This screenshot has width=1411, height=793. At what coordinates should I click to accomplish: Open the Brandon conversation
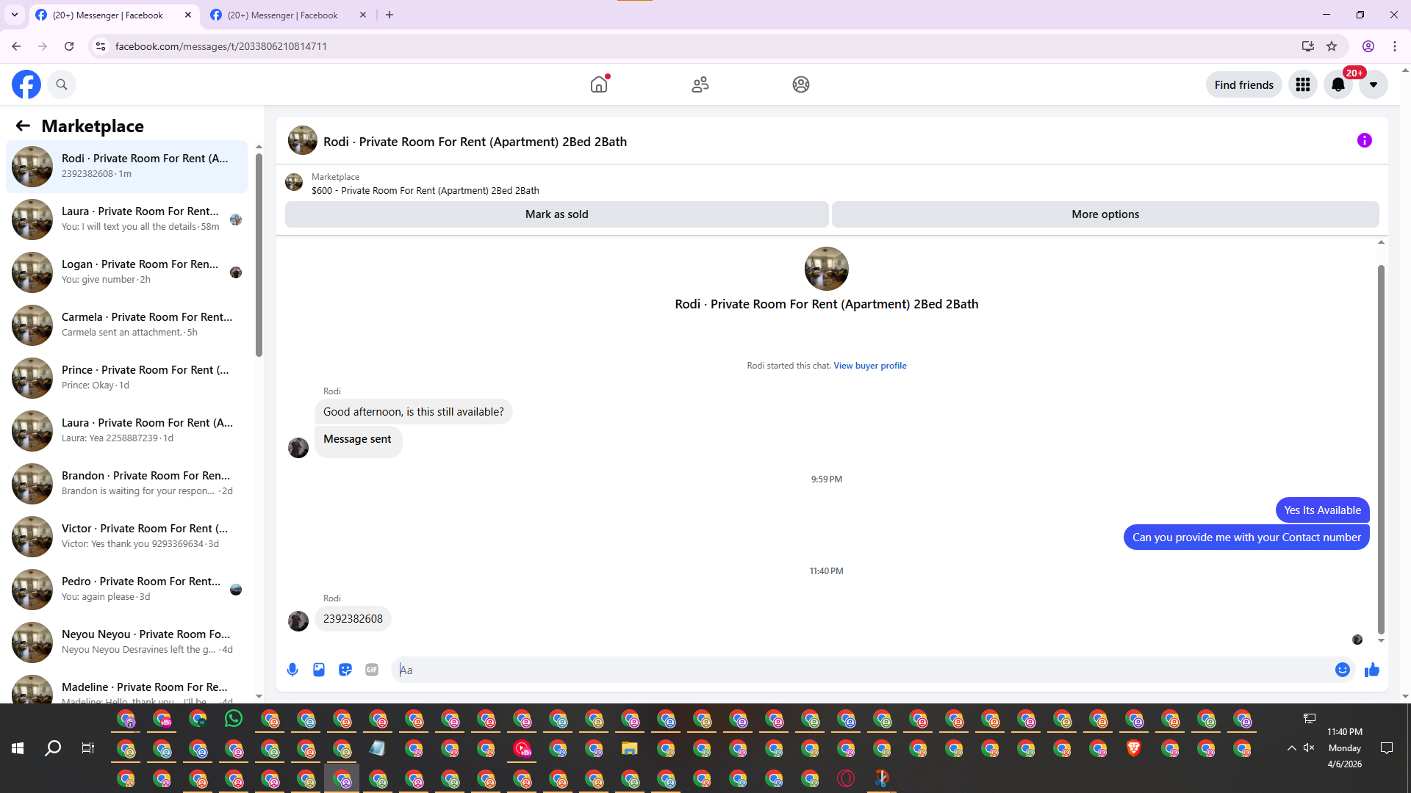[126, 484]
